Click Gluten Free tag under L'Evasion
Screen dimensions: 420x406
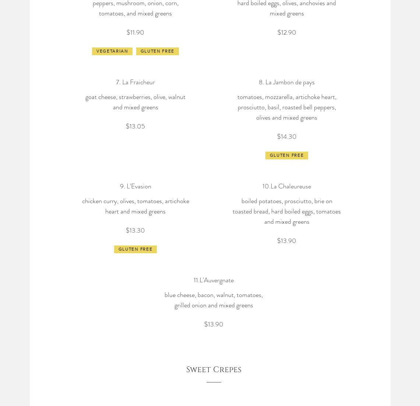(135, 249)
